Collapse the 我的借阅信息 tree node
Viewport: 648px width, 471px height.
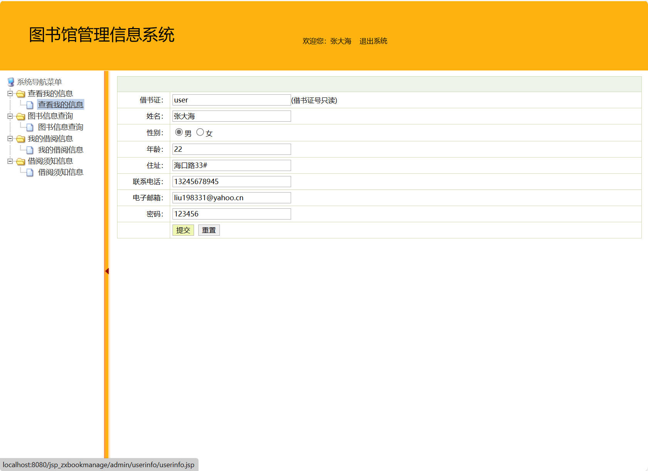coord(10,139)
